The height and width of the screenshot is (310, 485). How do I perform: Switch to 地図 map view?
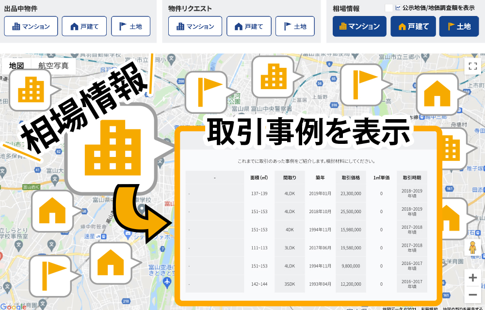pos(16,65)
